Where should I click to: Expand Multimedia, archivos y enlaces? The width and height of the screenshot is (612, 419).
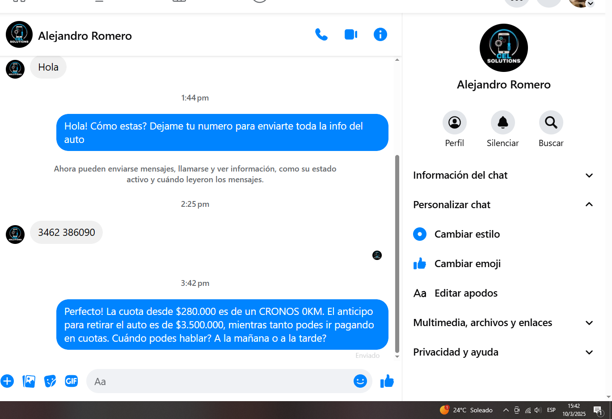[503, 323]
